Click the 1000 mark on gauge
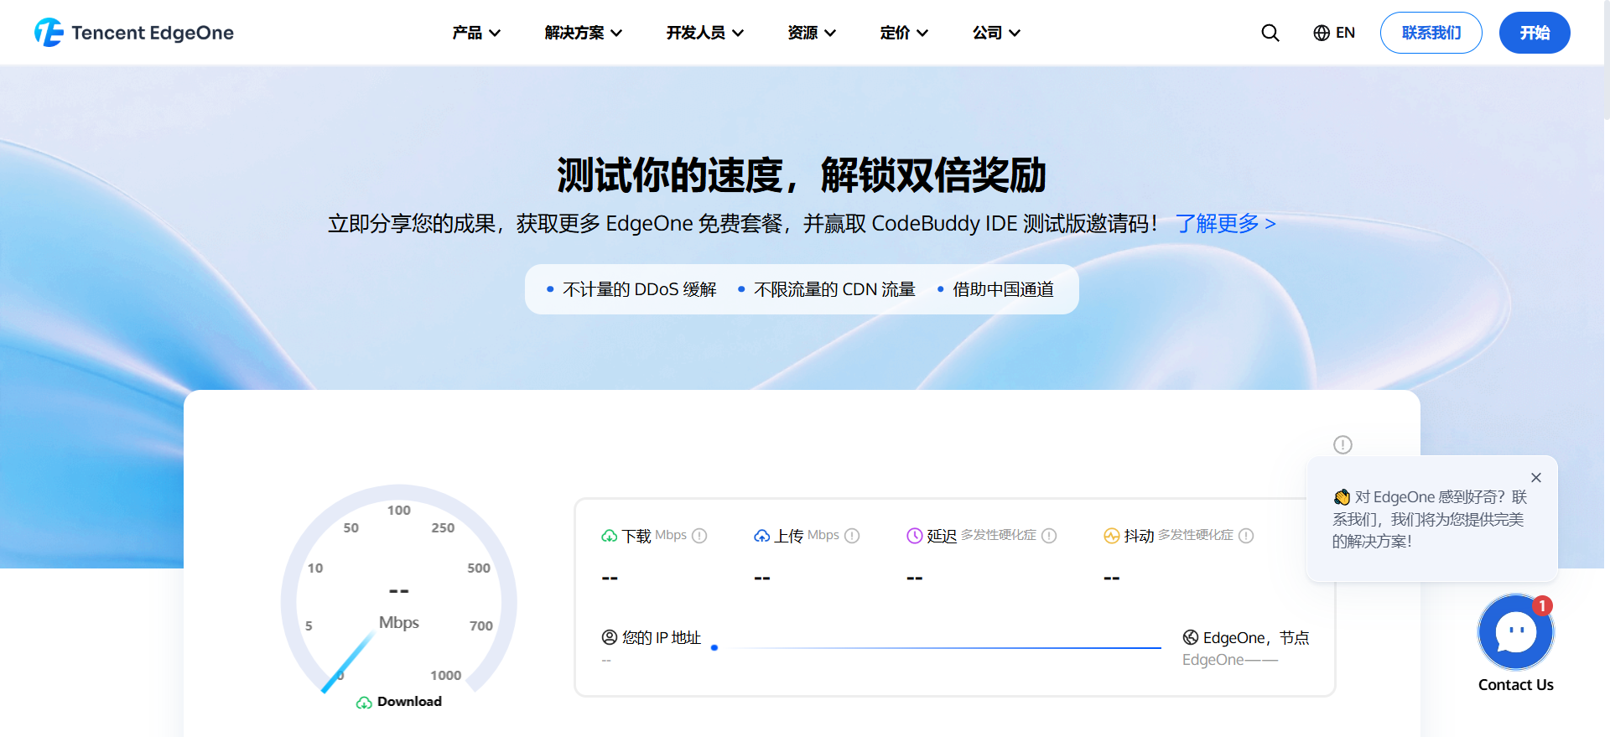Viewport: 1610px width, 737px height. click(x=446, y=676)
